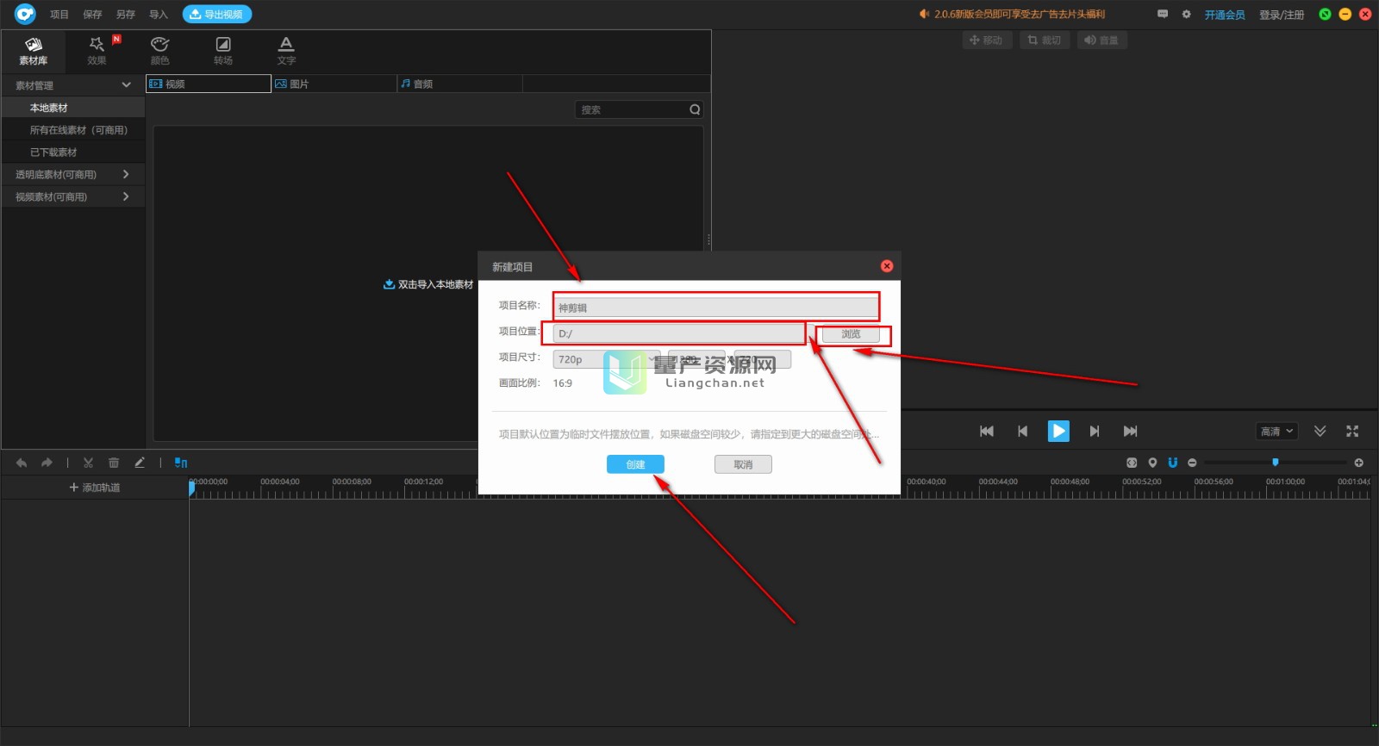Click 导入 import menu item
Image resolution: width=1379 pixels, height=746 pixels.
159,15
